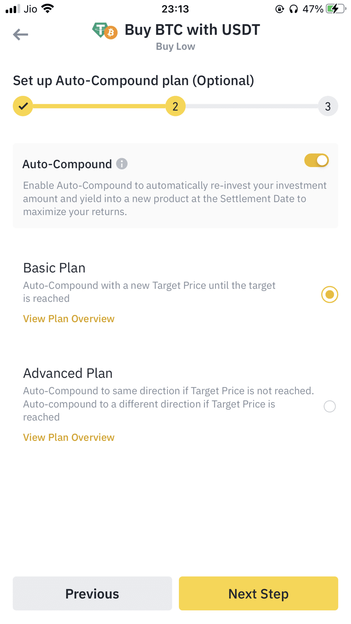The image size is (351, 624).
Task: Tap the back arrow icon
Action: click(x=20, y=34)
